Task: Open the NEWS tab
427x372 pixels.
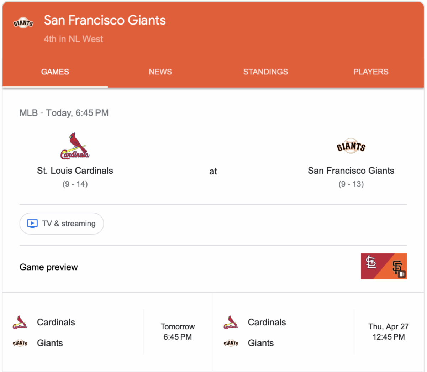Action: (160, 72)
